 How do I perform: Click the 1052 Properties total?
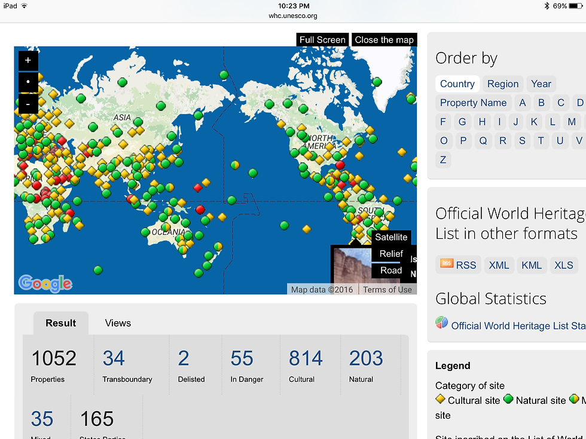(54, 358)
